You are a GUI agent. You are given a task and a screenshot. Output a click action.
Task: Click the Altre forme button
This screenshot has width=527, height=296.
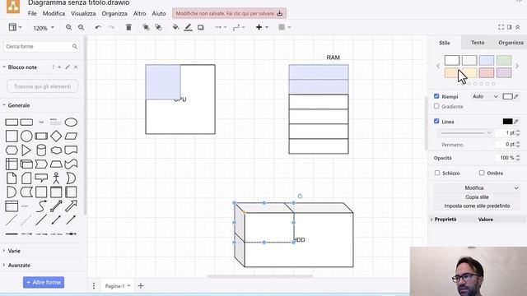[x=44, y=282]
